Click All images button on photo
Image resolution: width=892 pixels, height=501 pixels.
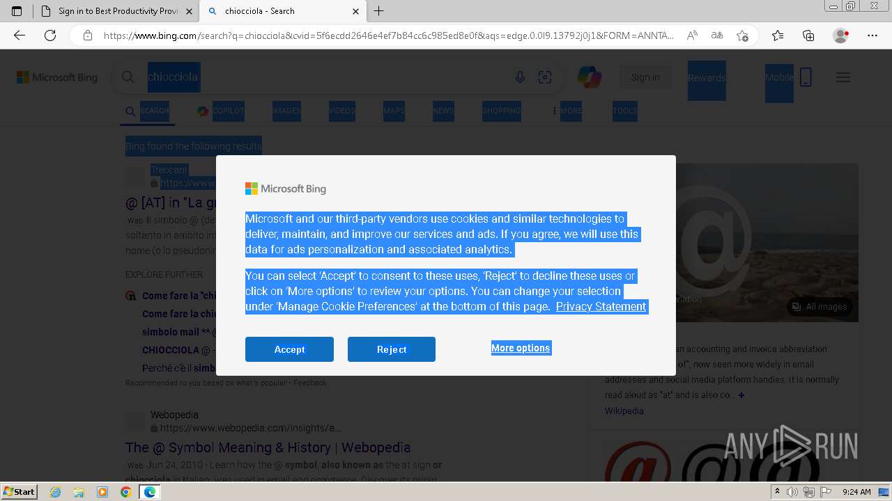tap(820, 306)
